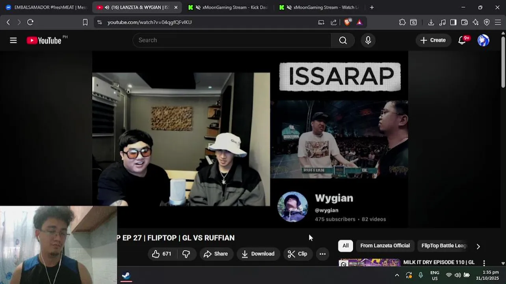Toggle the browser sidebar panel icon
Image resolution: width=506 pixels, height=284 pixels.
453,22
